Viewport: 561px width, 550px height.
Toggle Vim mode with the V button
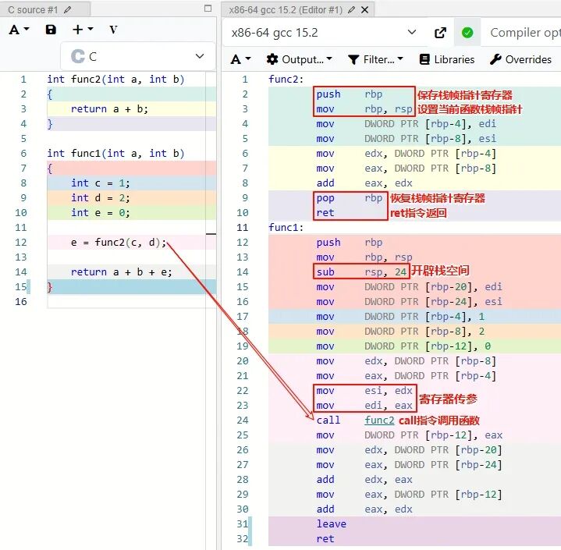[x=113, y=30]
